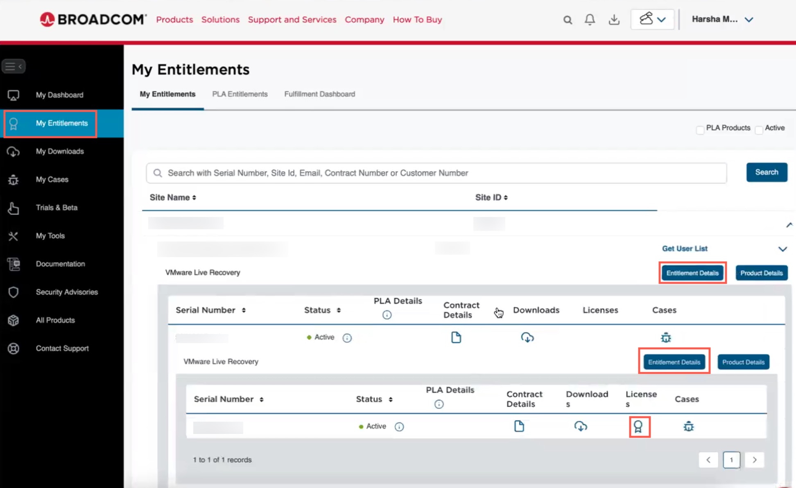796x488 pixels.
Task: Open My Cases in the sidebar
Action: coord(52,180)
